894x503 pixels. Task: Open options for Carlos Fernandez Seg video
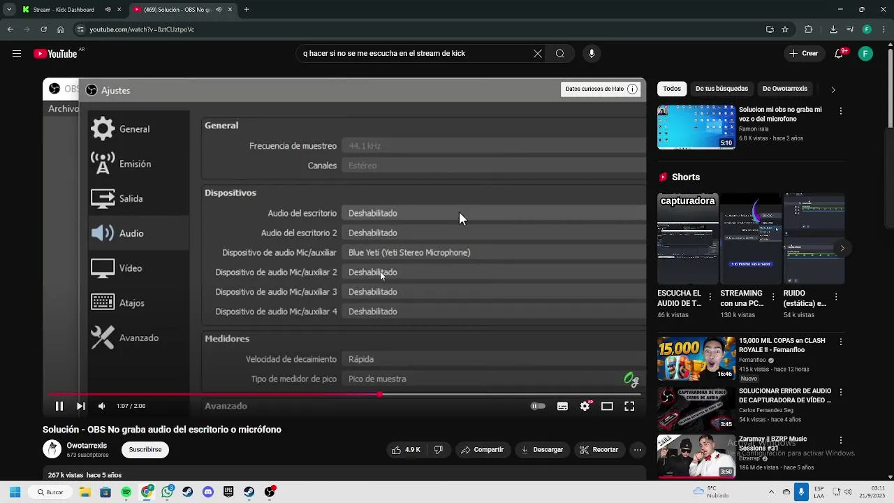[841, 393]
